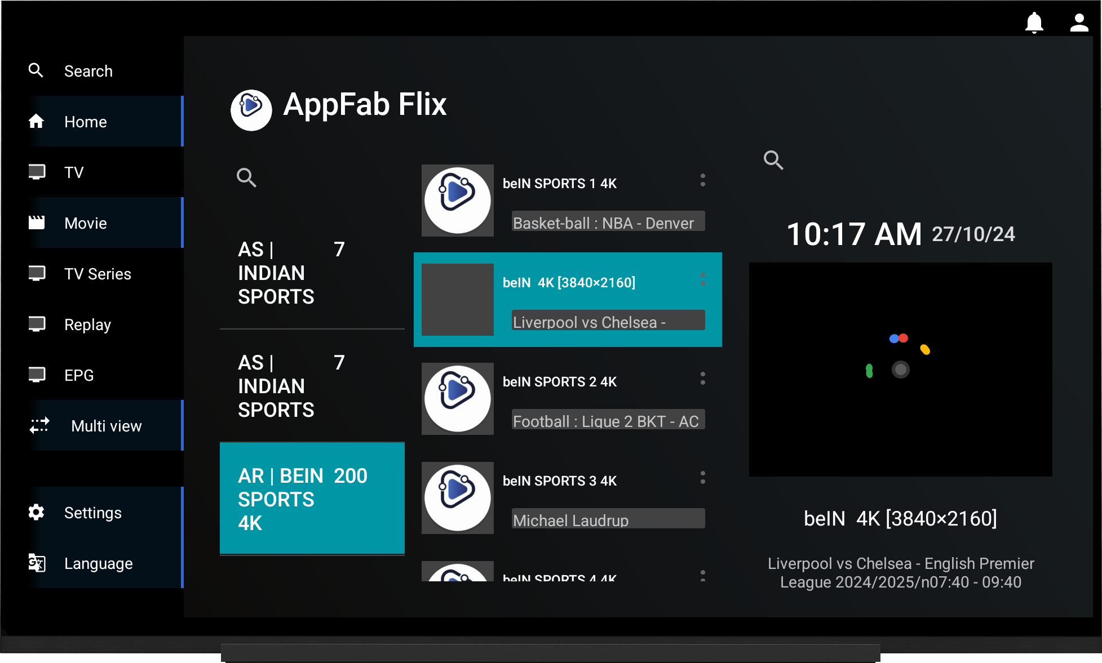Click the beIN SPORTS 1 4K channel logo
The width and height of the screenshot is (1102, 663).
[458, 201]
